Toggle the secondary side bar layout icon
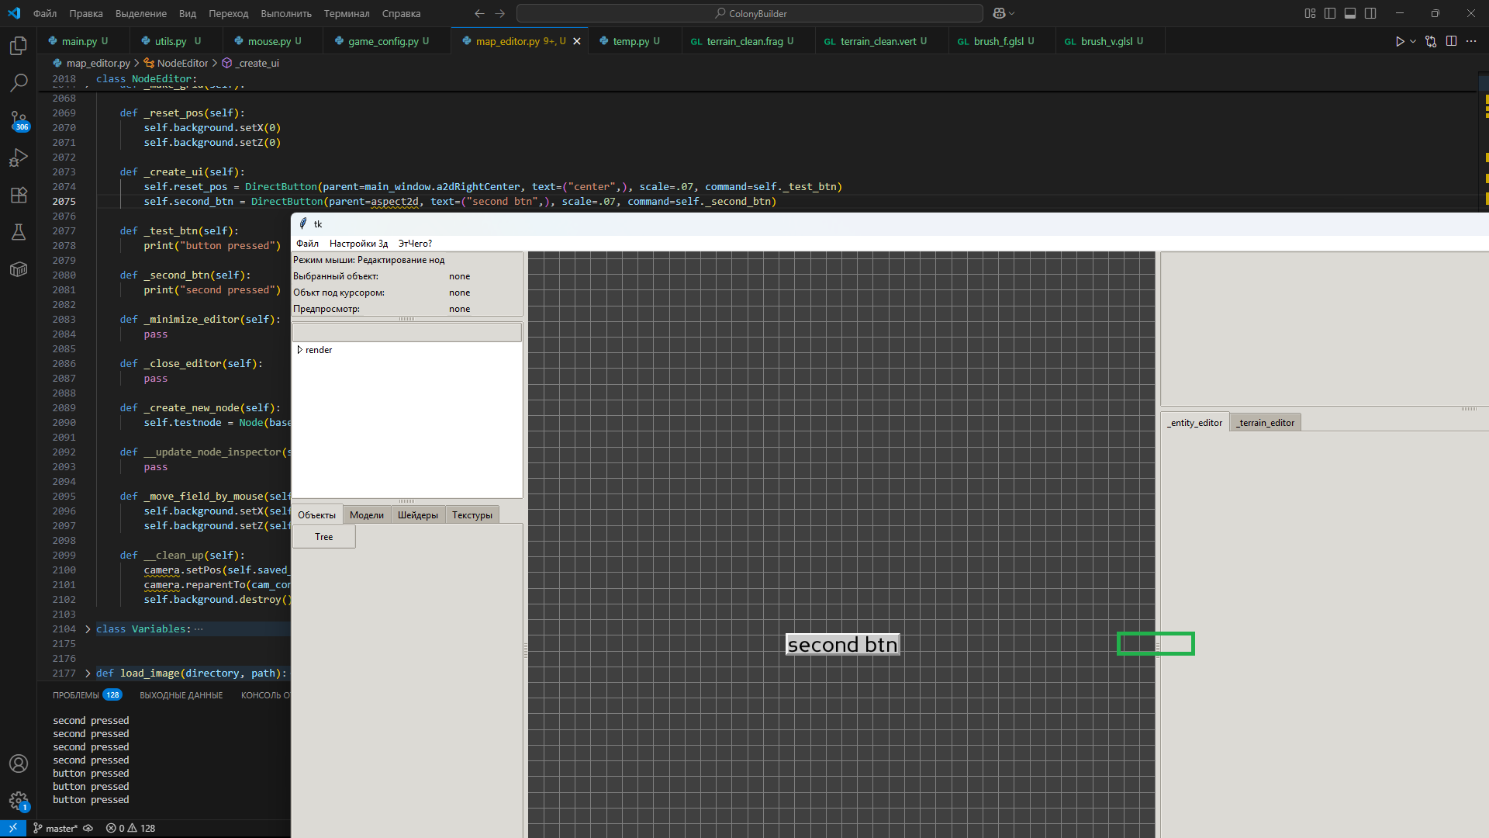Screen dimensions: 1489x838 1370,13
